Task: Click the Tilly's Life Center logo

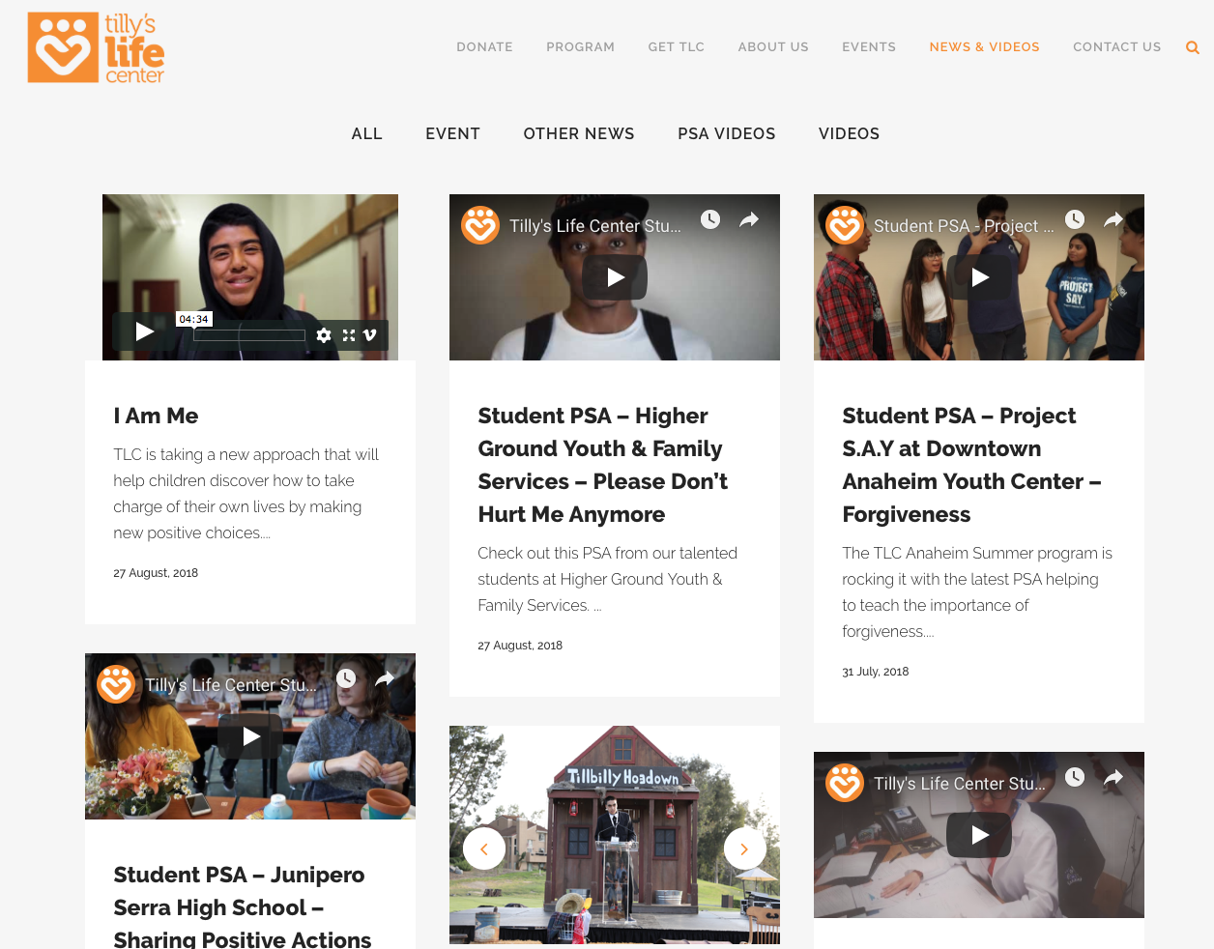Action: point(96,47)
